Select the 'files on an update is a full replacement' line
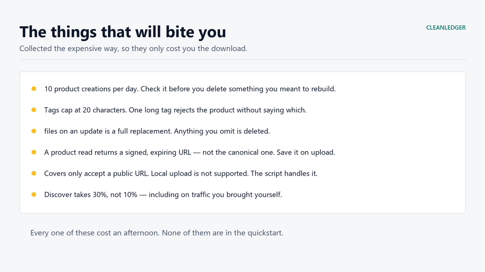The width and height of the screenshot is (485, 272). [157, 131]
